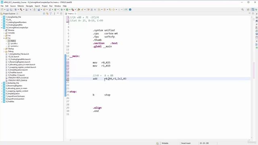Expand the 9_FindMax project

(x=2, y=101)
